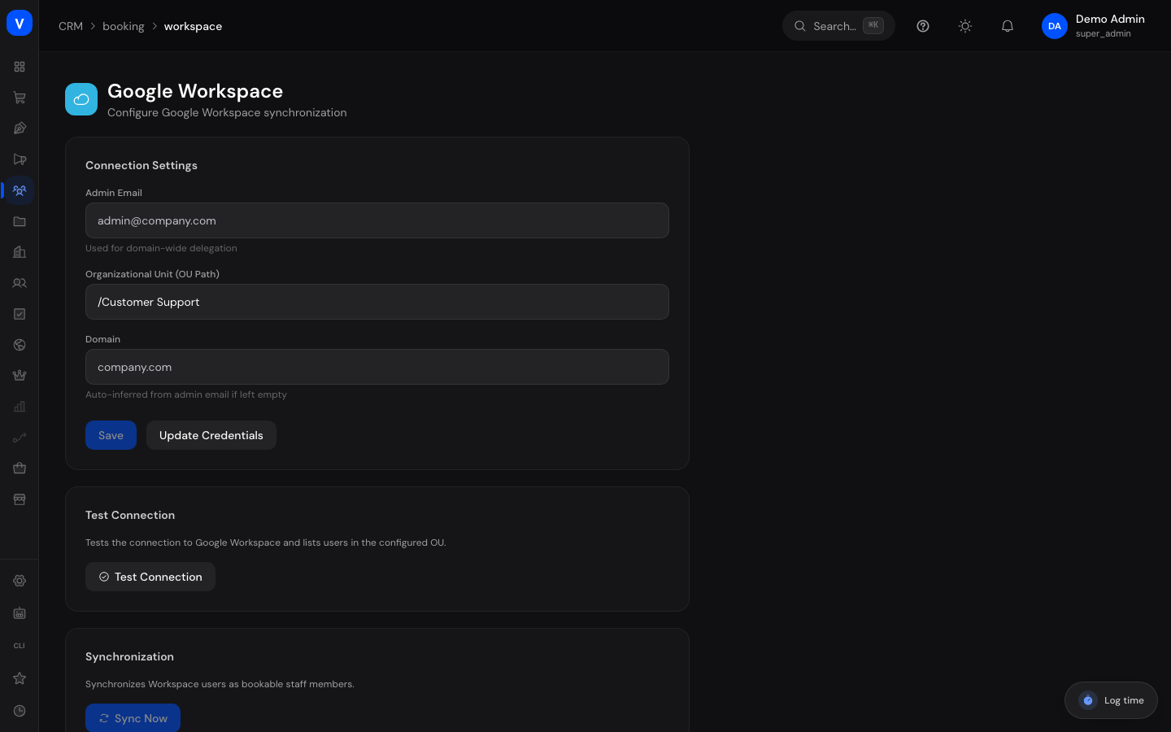Viewport: 1171px width, 732px height.
Task: Open the megaphone marketing sidebar icon
Action: (20, 159)
